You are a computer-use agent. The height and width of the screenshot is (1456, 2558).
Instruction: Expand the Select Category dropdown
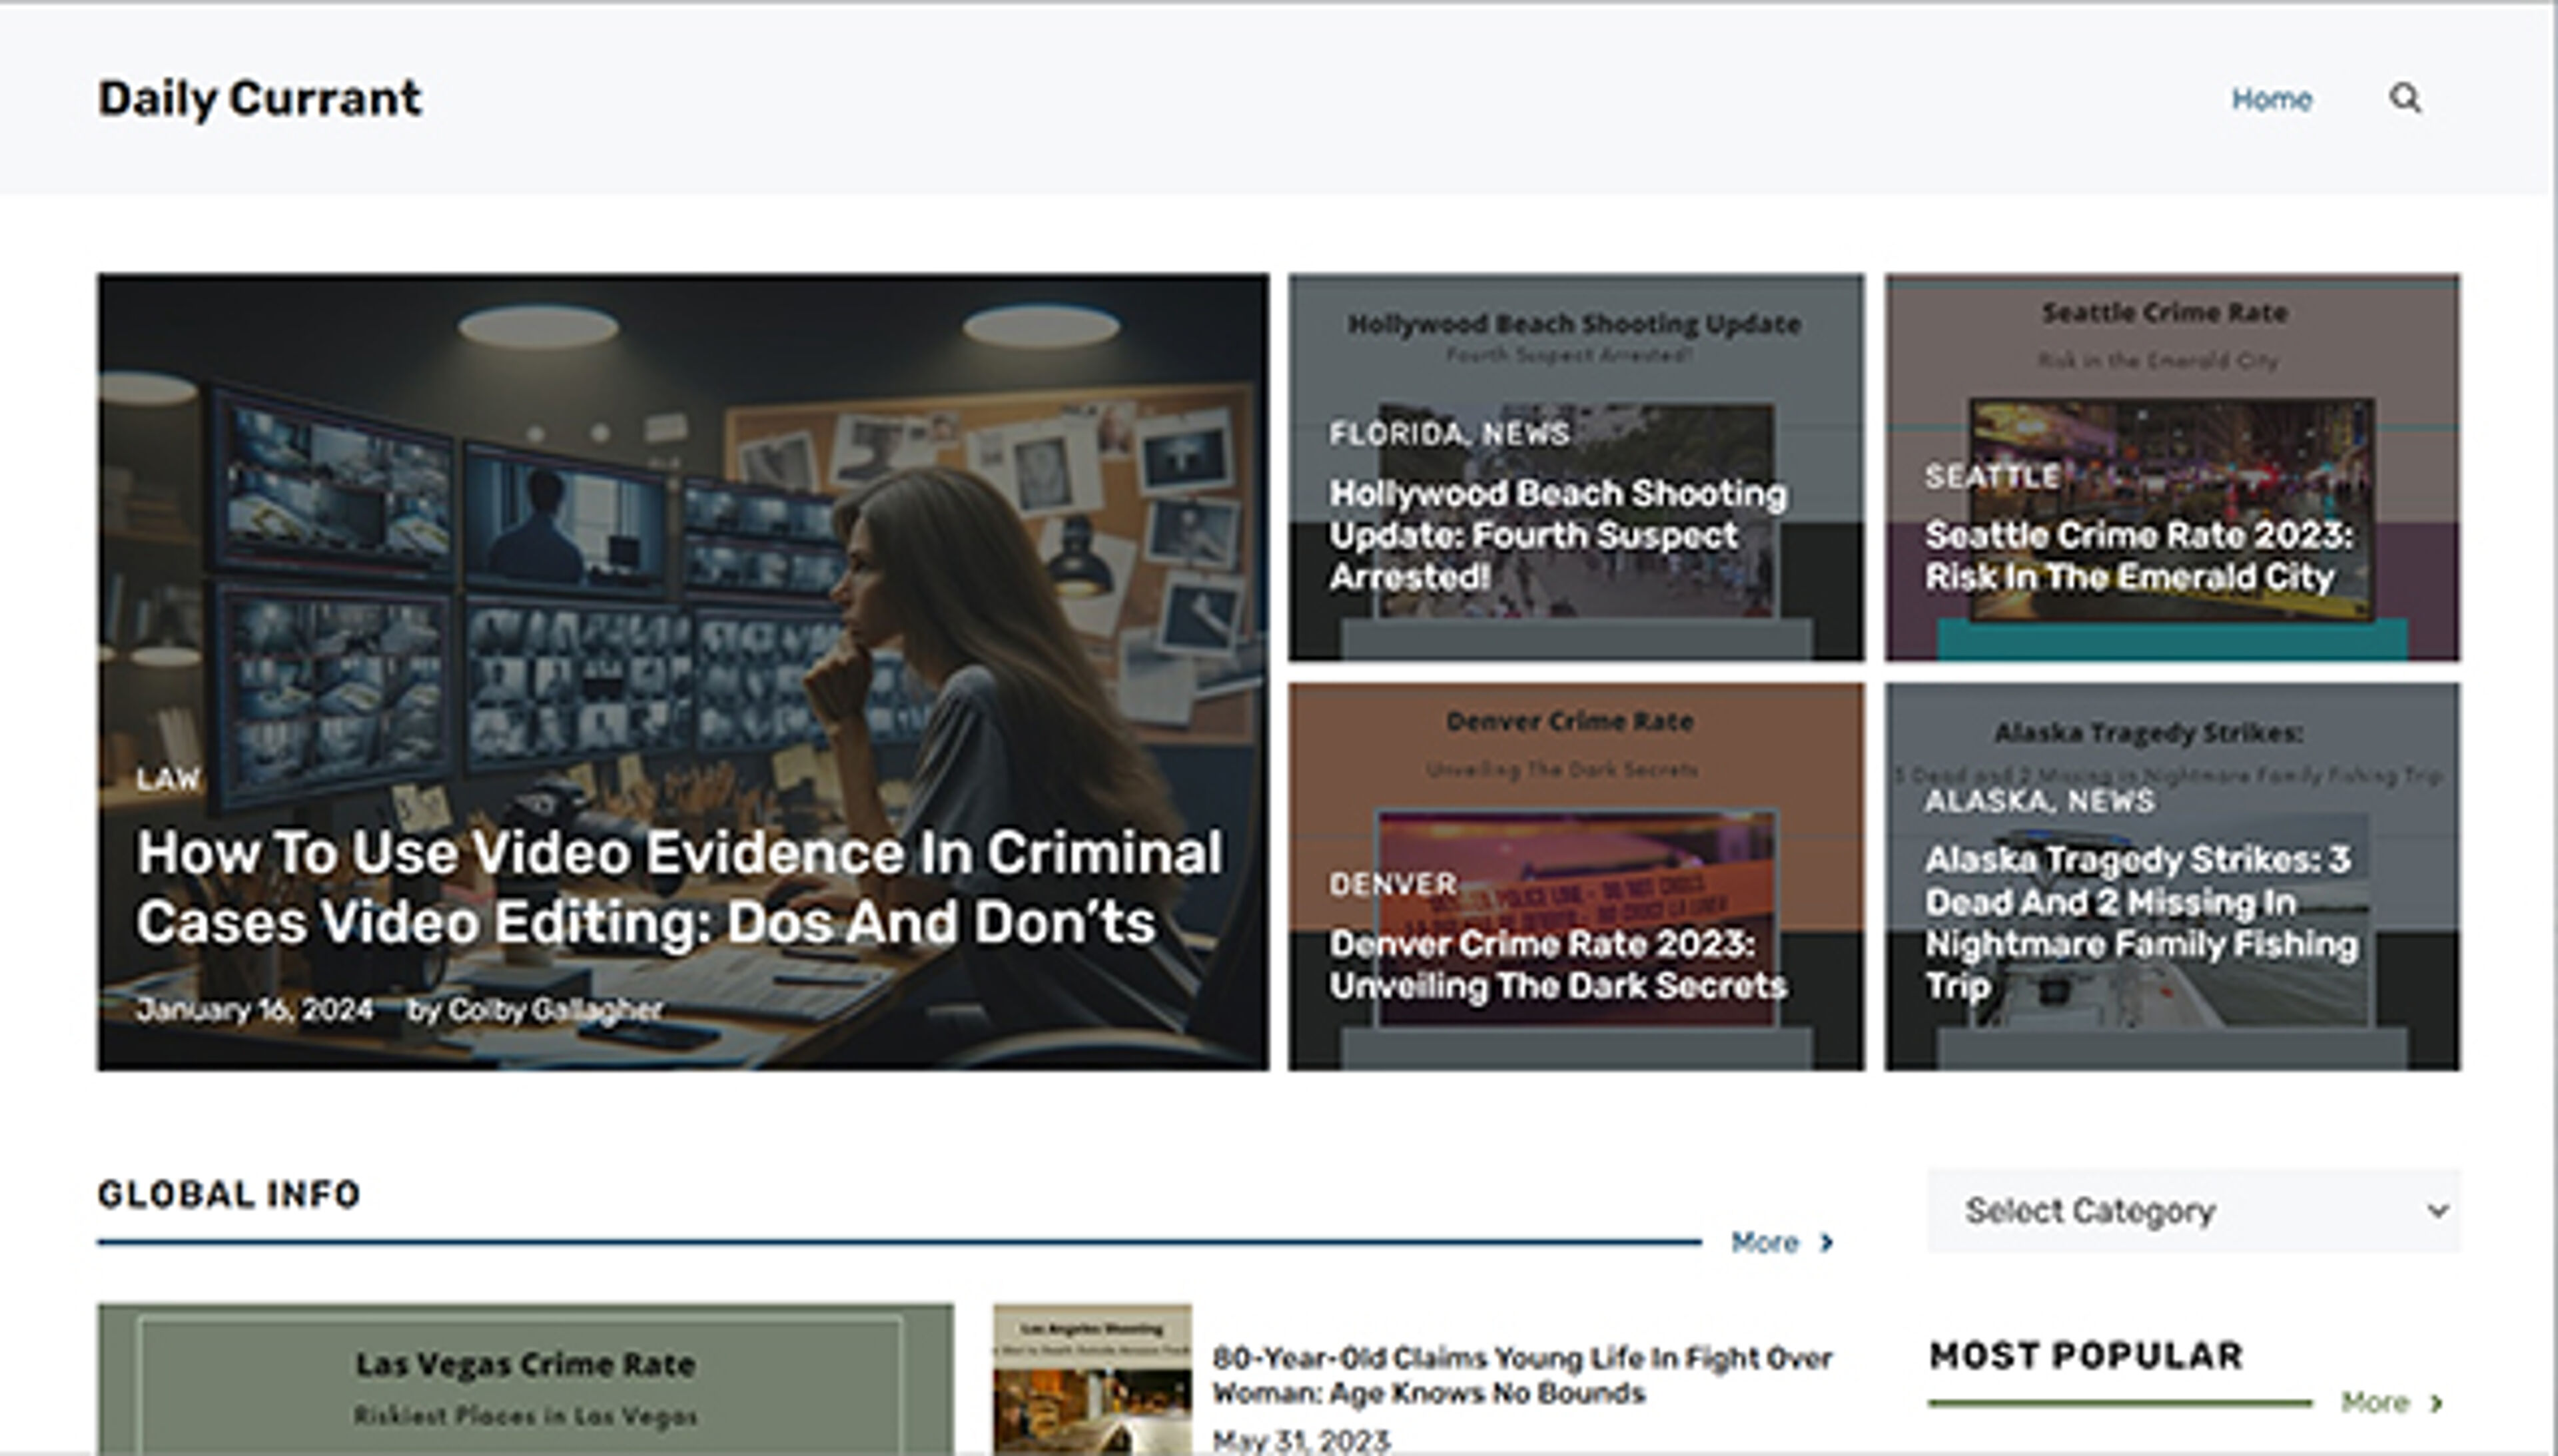[2192, 1210]
